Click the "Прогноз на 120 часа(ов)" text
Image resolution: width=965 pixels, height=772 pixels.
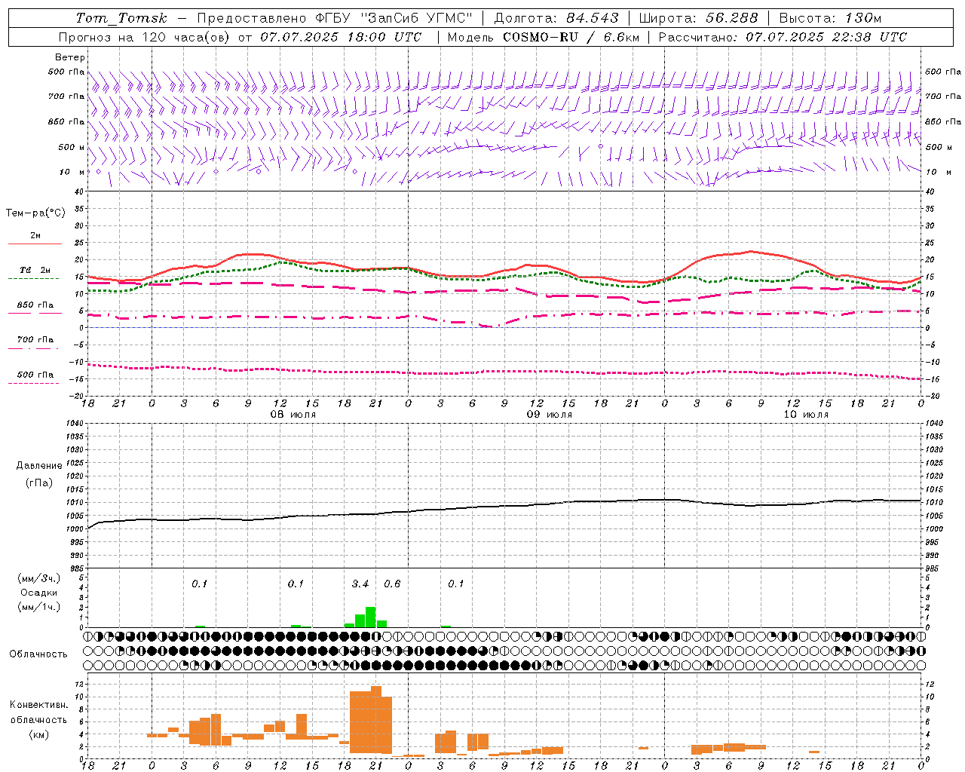click(145, 37)
